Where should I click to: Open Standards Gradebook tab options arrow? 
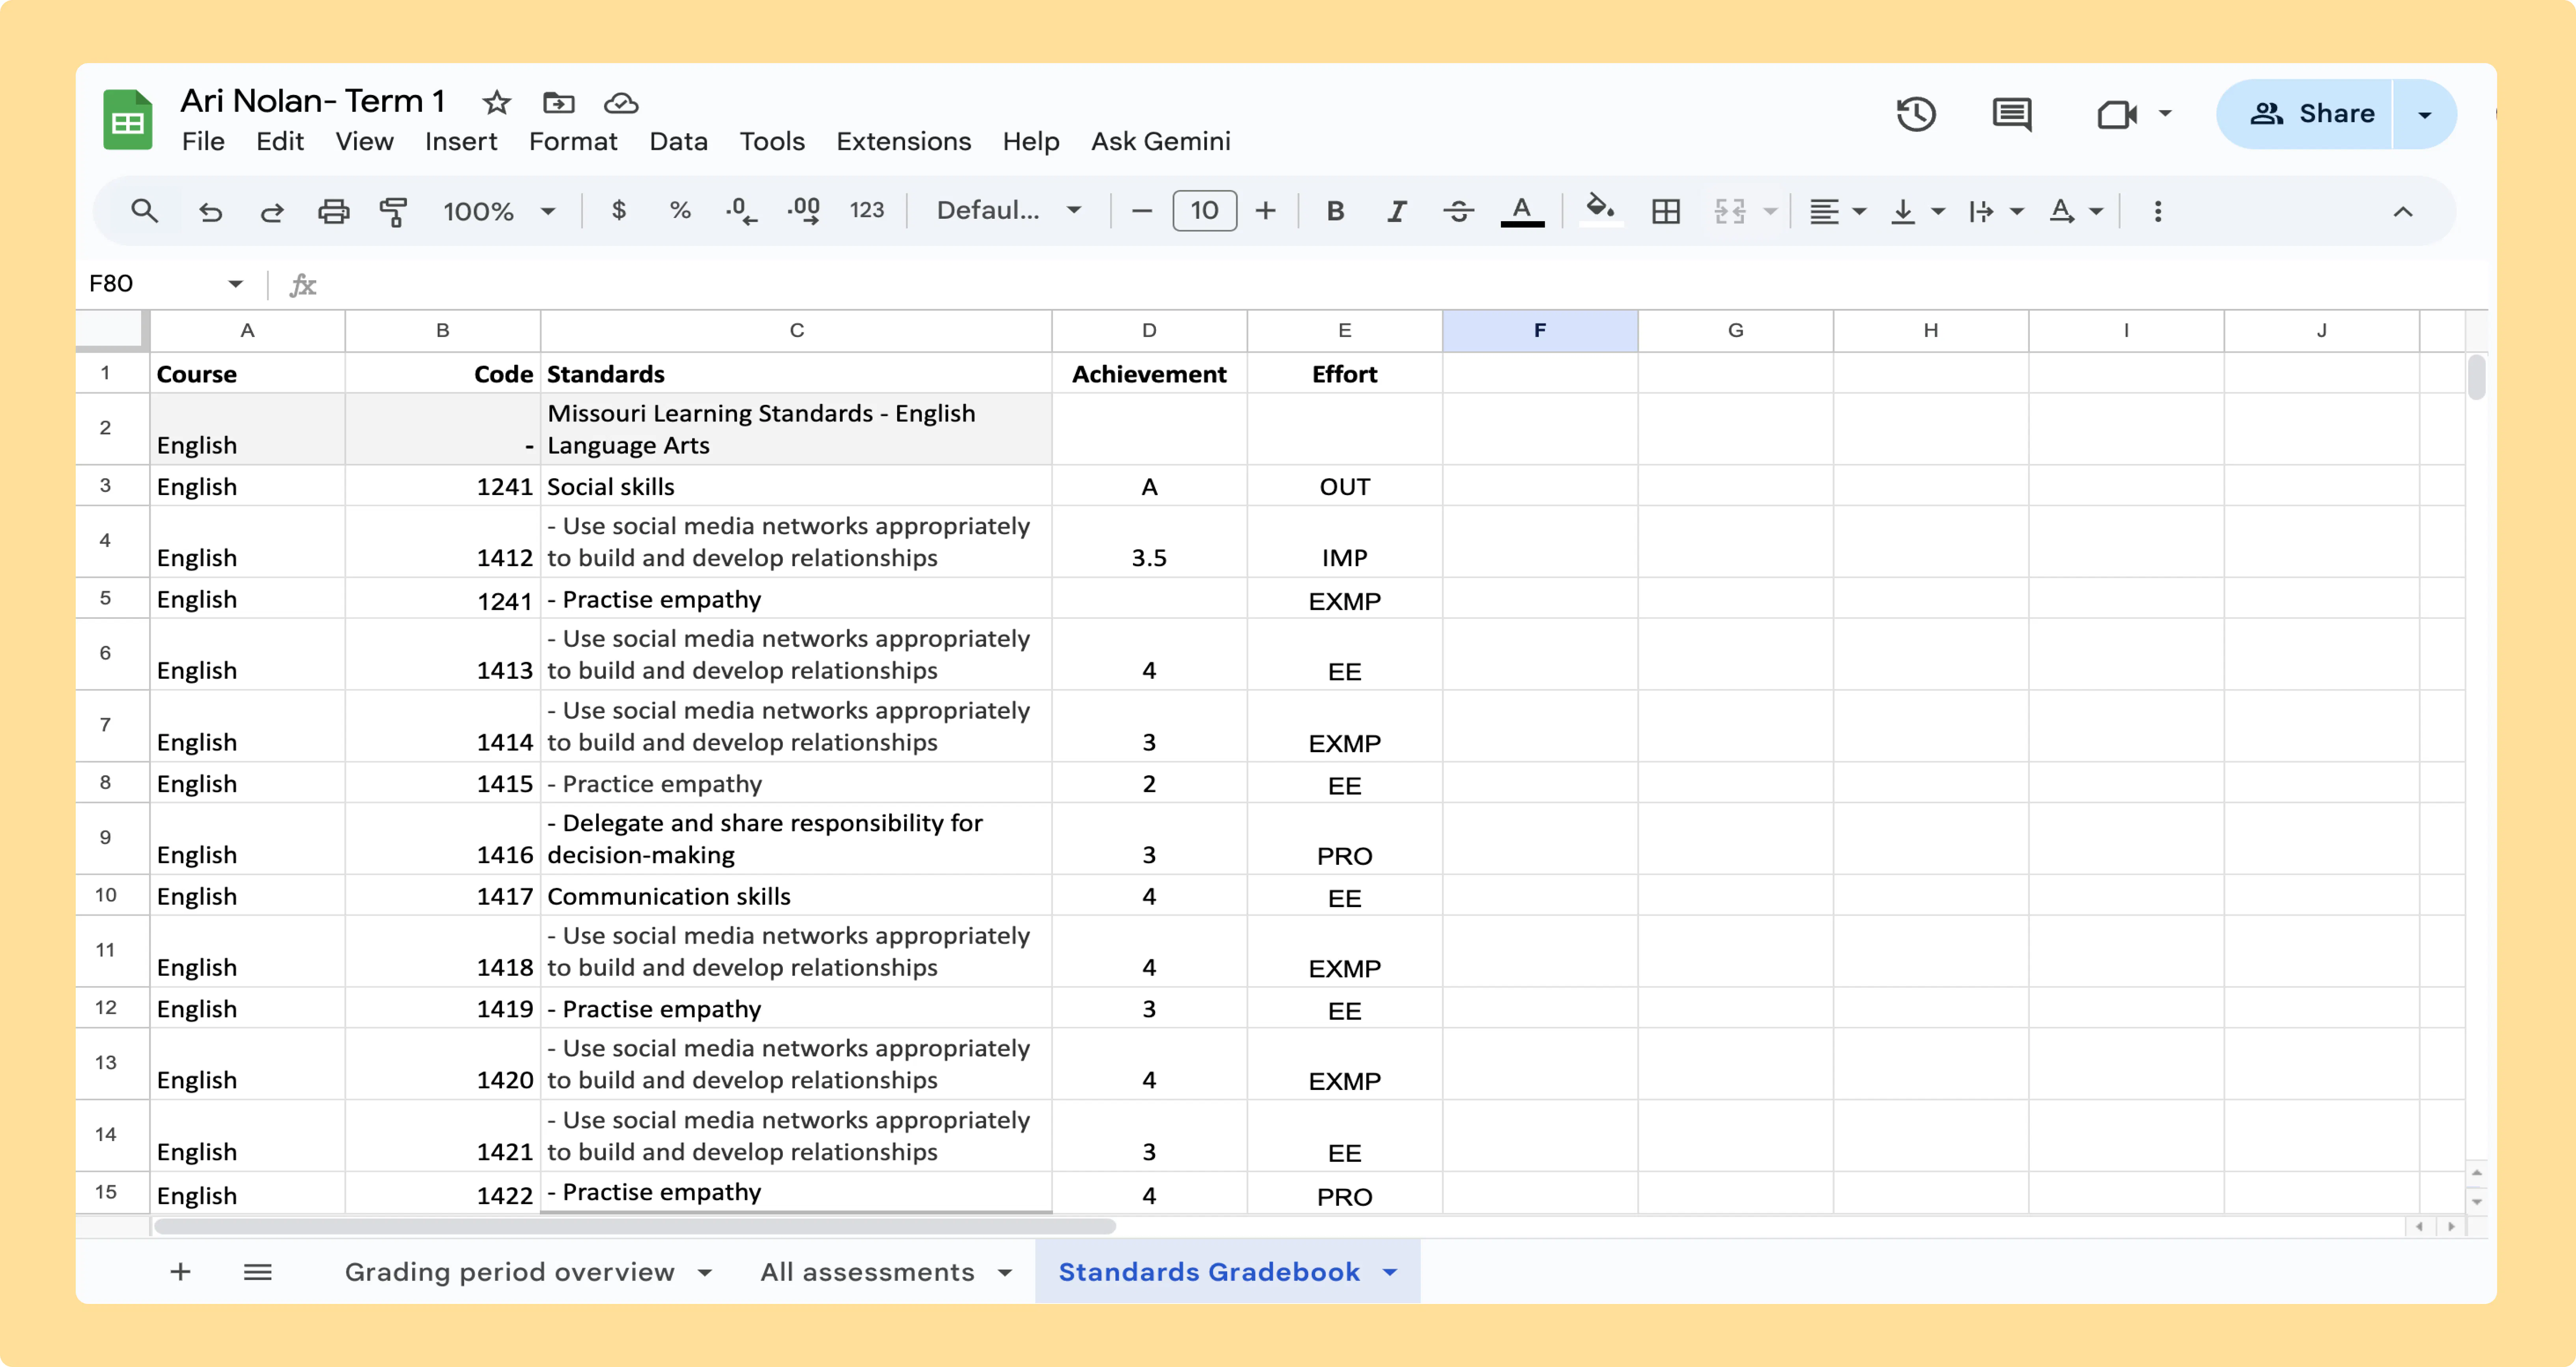[1390, 1272]
